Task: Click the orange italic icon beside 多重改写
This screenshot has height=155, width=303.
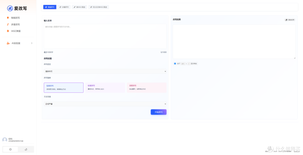Action: [8, 24]
